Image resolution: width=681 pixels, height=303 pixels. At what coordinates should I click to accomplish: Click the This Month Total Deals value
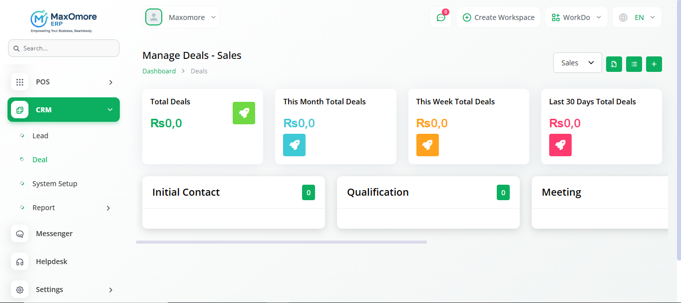tap(299, 123)
